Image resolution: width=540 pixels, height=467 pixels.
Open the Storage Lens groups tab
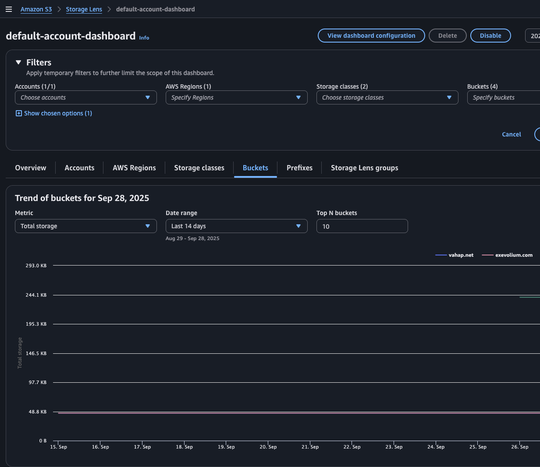[364, 168]
